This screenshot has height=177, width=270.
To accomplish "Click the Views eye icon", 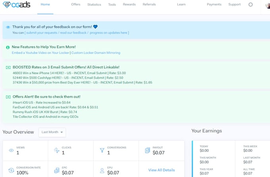I will click(x=11, y=150).
